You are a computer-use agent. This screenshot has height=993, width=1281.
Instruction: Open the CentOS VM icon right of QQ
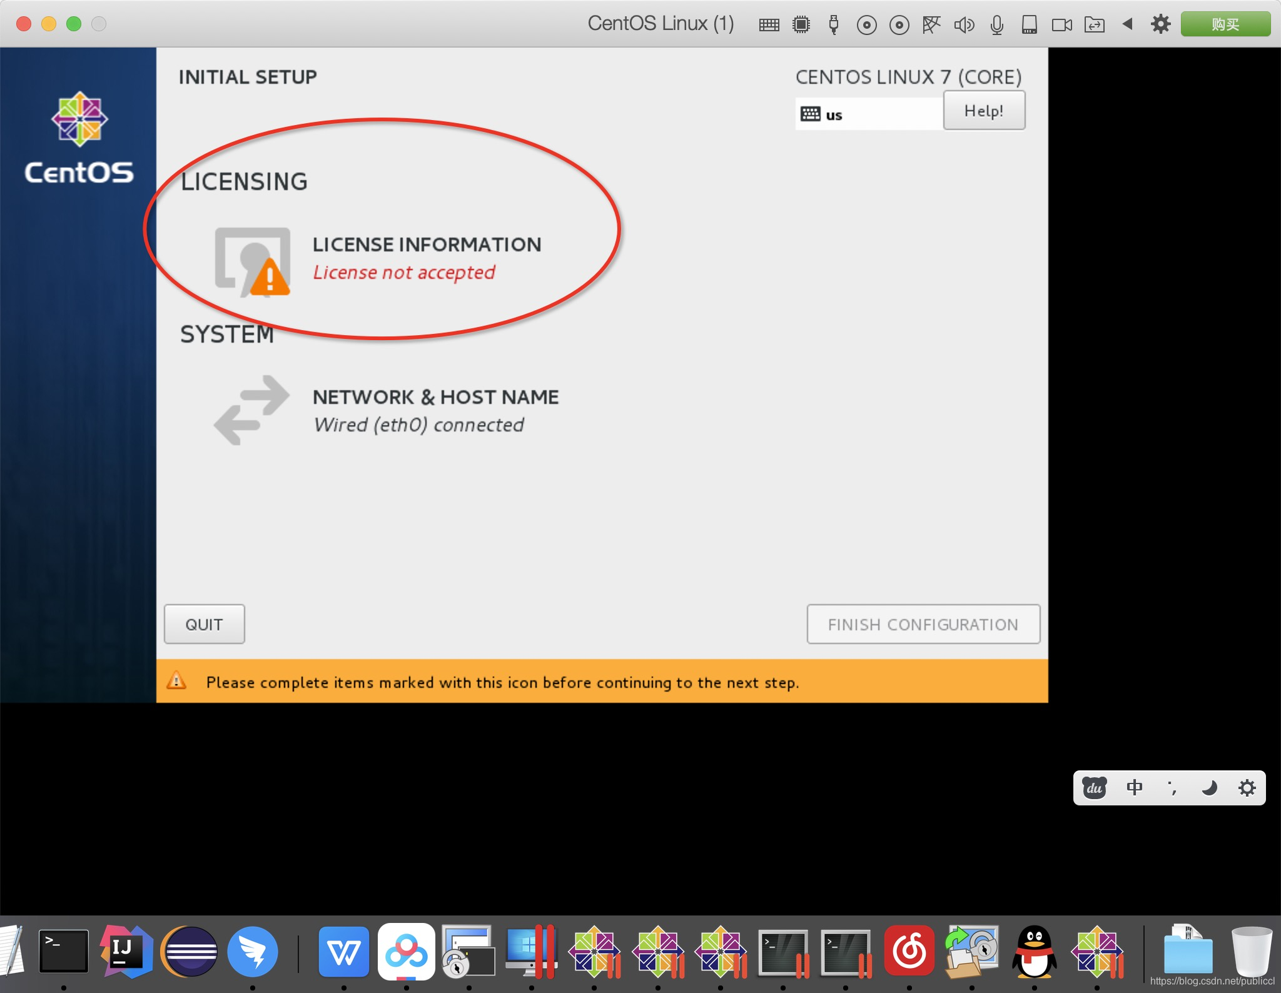pyautogui.click(x=1097, y=952)
